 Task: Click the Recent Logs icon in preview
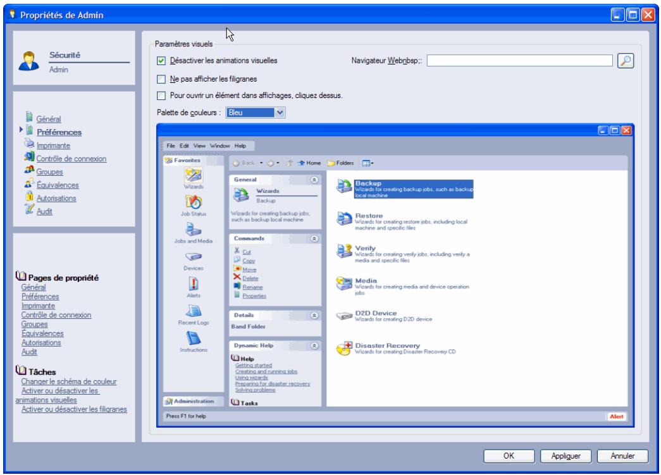194,311
